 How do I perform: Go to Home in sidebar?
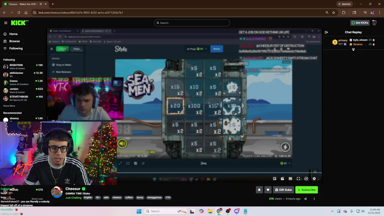point(13,34)
